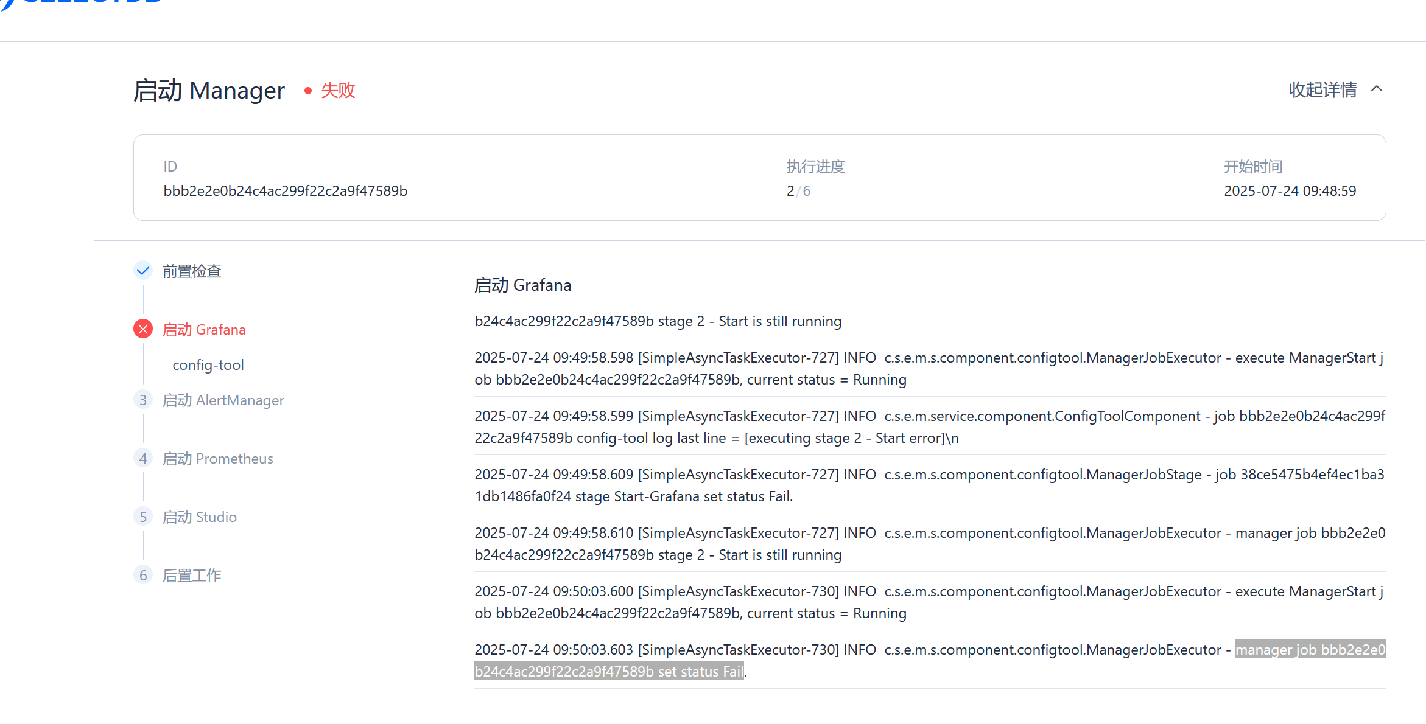Click start time 2025-07-24 09:48:59
The width and height of the screenshot is (1426, 724).
(x=1290, y=191)
